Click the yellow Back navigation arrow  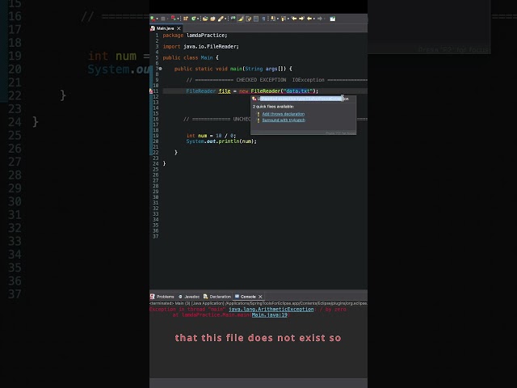click(x=309, y=19)
